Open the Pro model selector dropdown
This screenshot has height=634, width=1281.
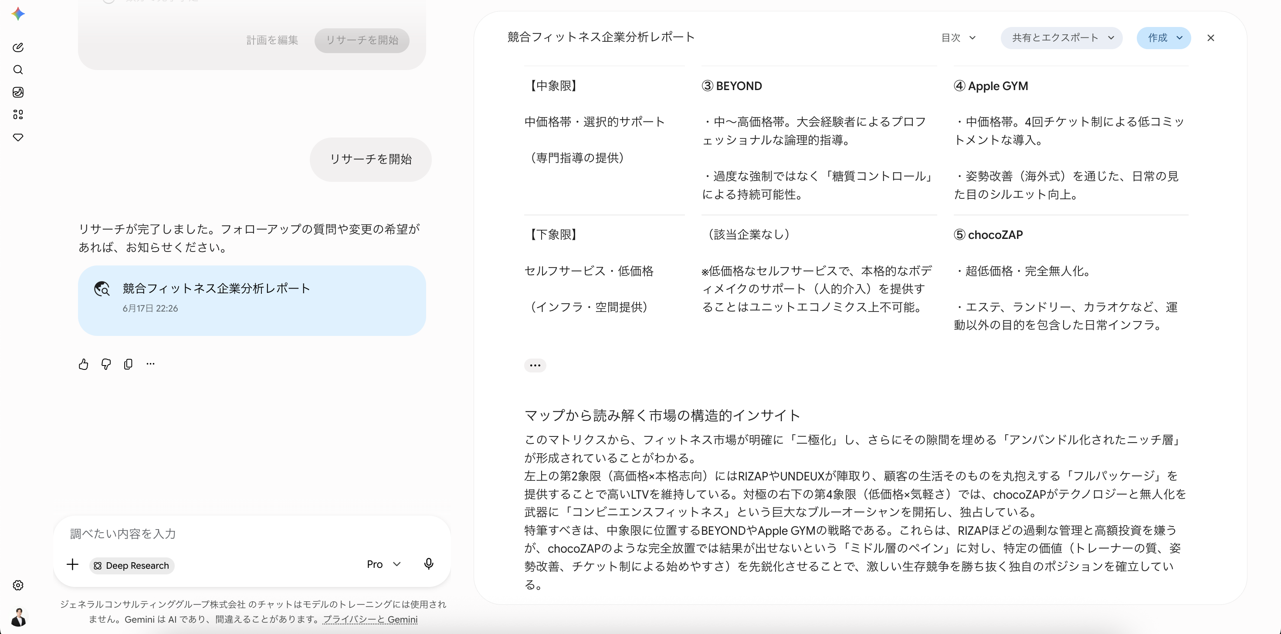tap(384, 564)
